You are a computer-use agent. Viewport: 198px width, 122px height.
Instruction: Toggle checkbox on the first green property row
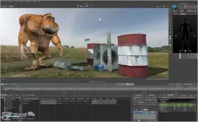pyautogui.click(x=175, y=104)
